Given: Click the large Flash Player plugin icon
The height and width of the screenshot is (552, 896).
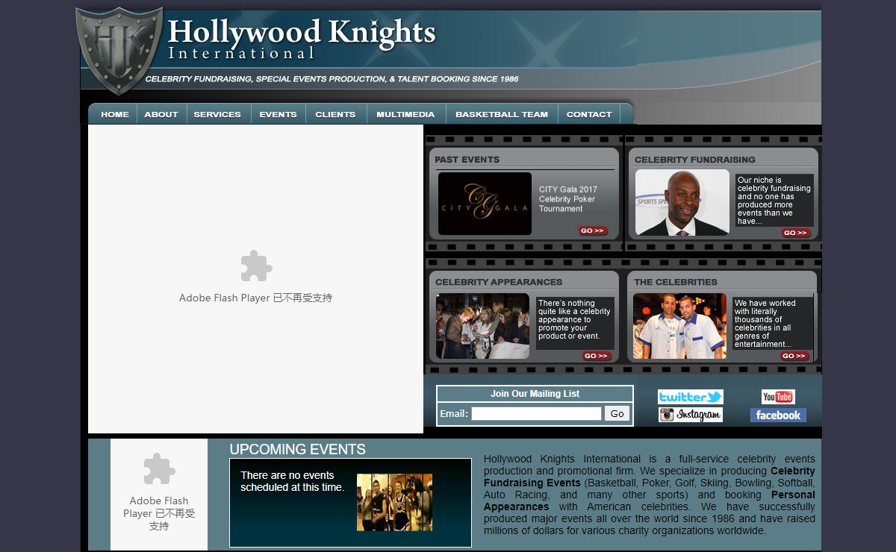Looking at the screenshot, I should pos(256,266).
